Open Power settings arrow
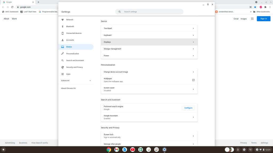Image resolution: width=273 pixels, height=153 pixels. [x=193, y=56]
